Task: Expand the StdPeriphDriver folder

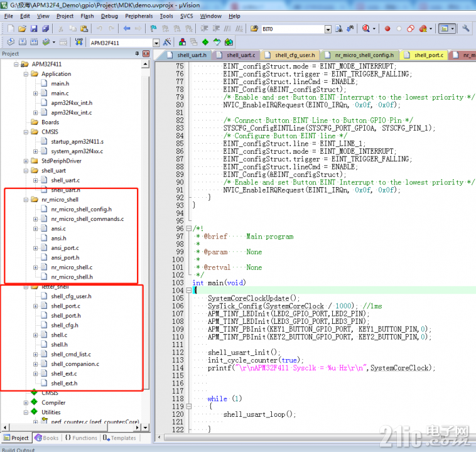Action: click(x=26, y=161)
